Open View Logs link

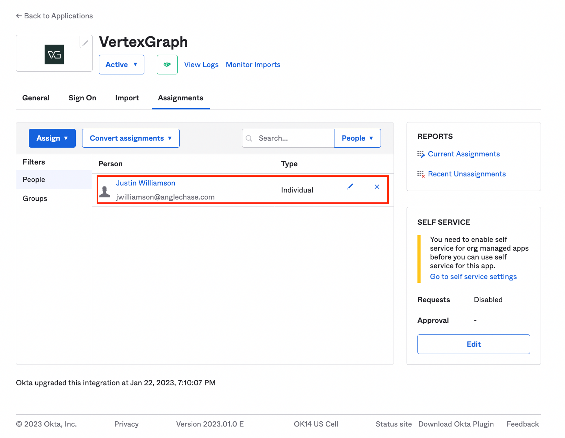pyautogui.click(x=201, y=65)
